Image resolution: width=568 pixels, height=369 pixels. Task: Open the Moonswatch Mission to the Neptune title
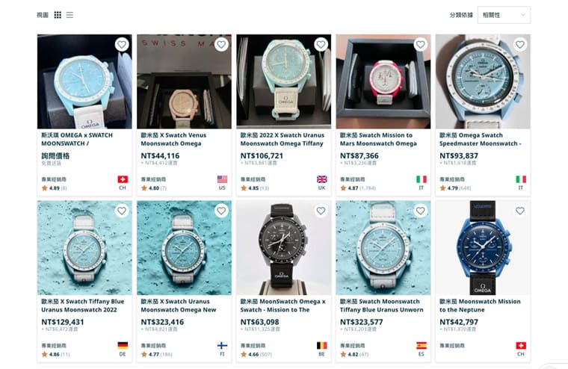[480, 306]
